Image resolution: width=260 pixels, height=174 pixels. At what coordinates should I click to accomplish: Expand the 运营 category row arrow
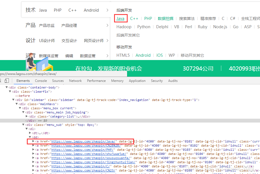pos(107,56)
